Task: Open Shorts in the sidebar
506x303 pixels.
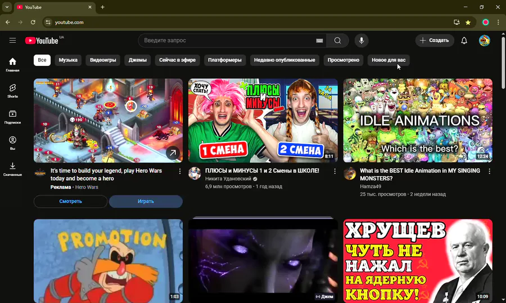Action: point(12,91)
